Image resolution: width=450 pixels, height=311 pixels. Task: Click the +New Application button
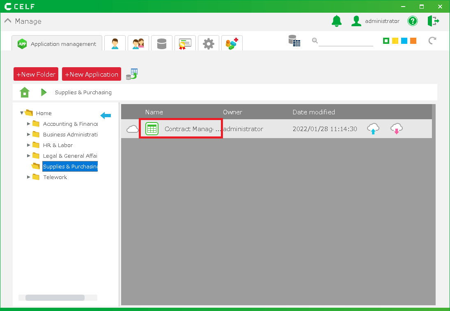[92, 74]
